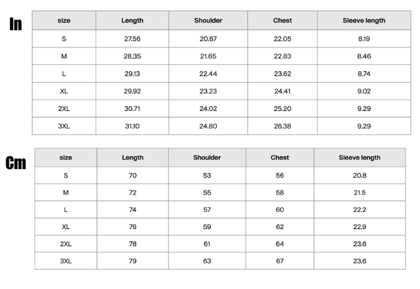The image size is (420, 289).
Task: Select the Chest header in cm table
Action: pyautogui.click(x=279, y=158)
